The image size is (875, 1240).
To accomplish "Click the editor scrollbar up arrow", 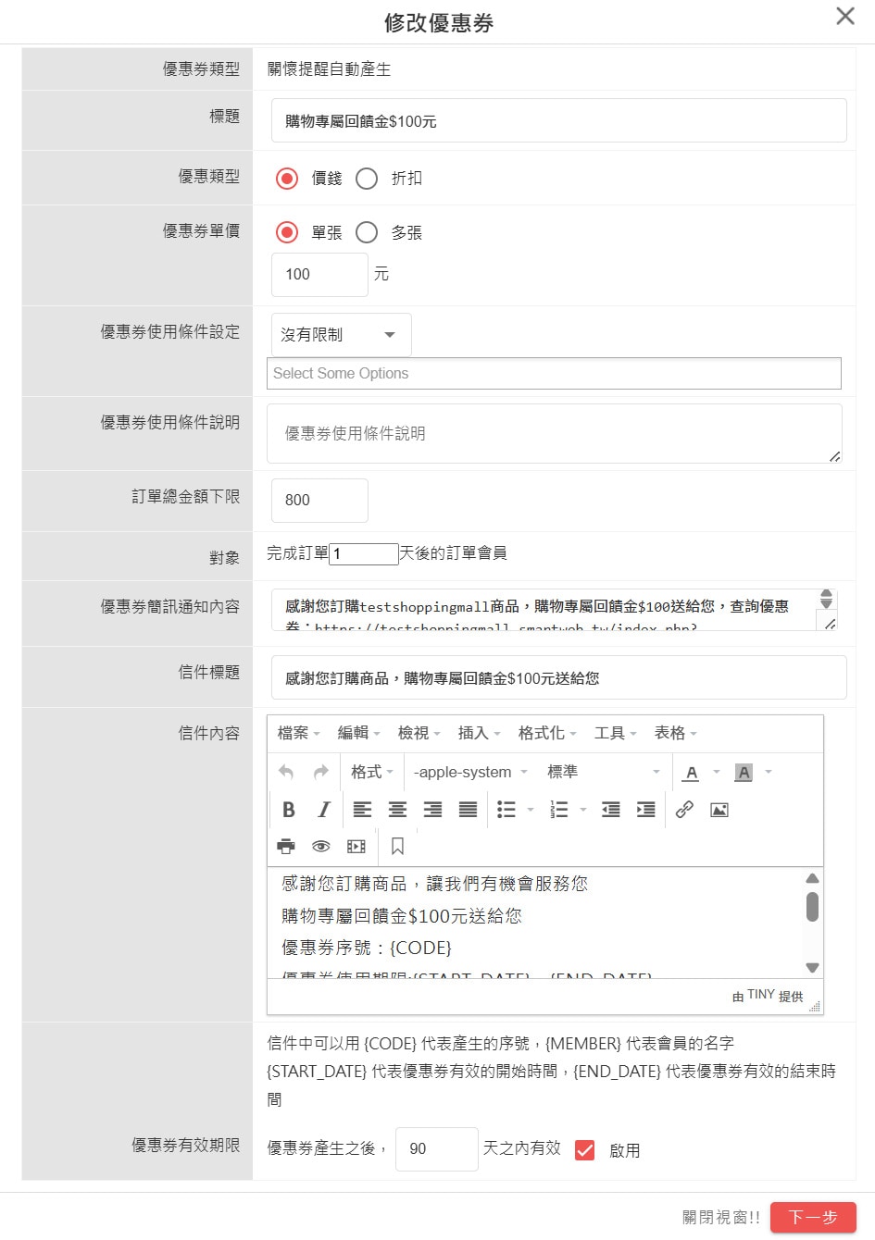I will pyautogui.click(x=812, y=878).
